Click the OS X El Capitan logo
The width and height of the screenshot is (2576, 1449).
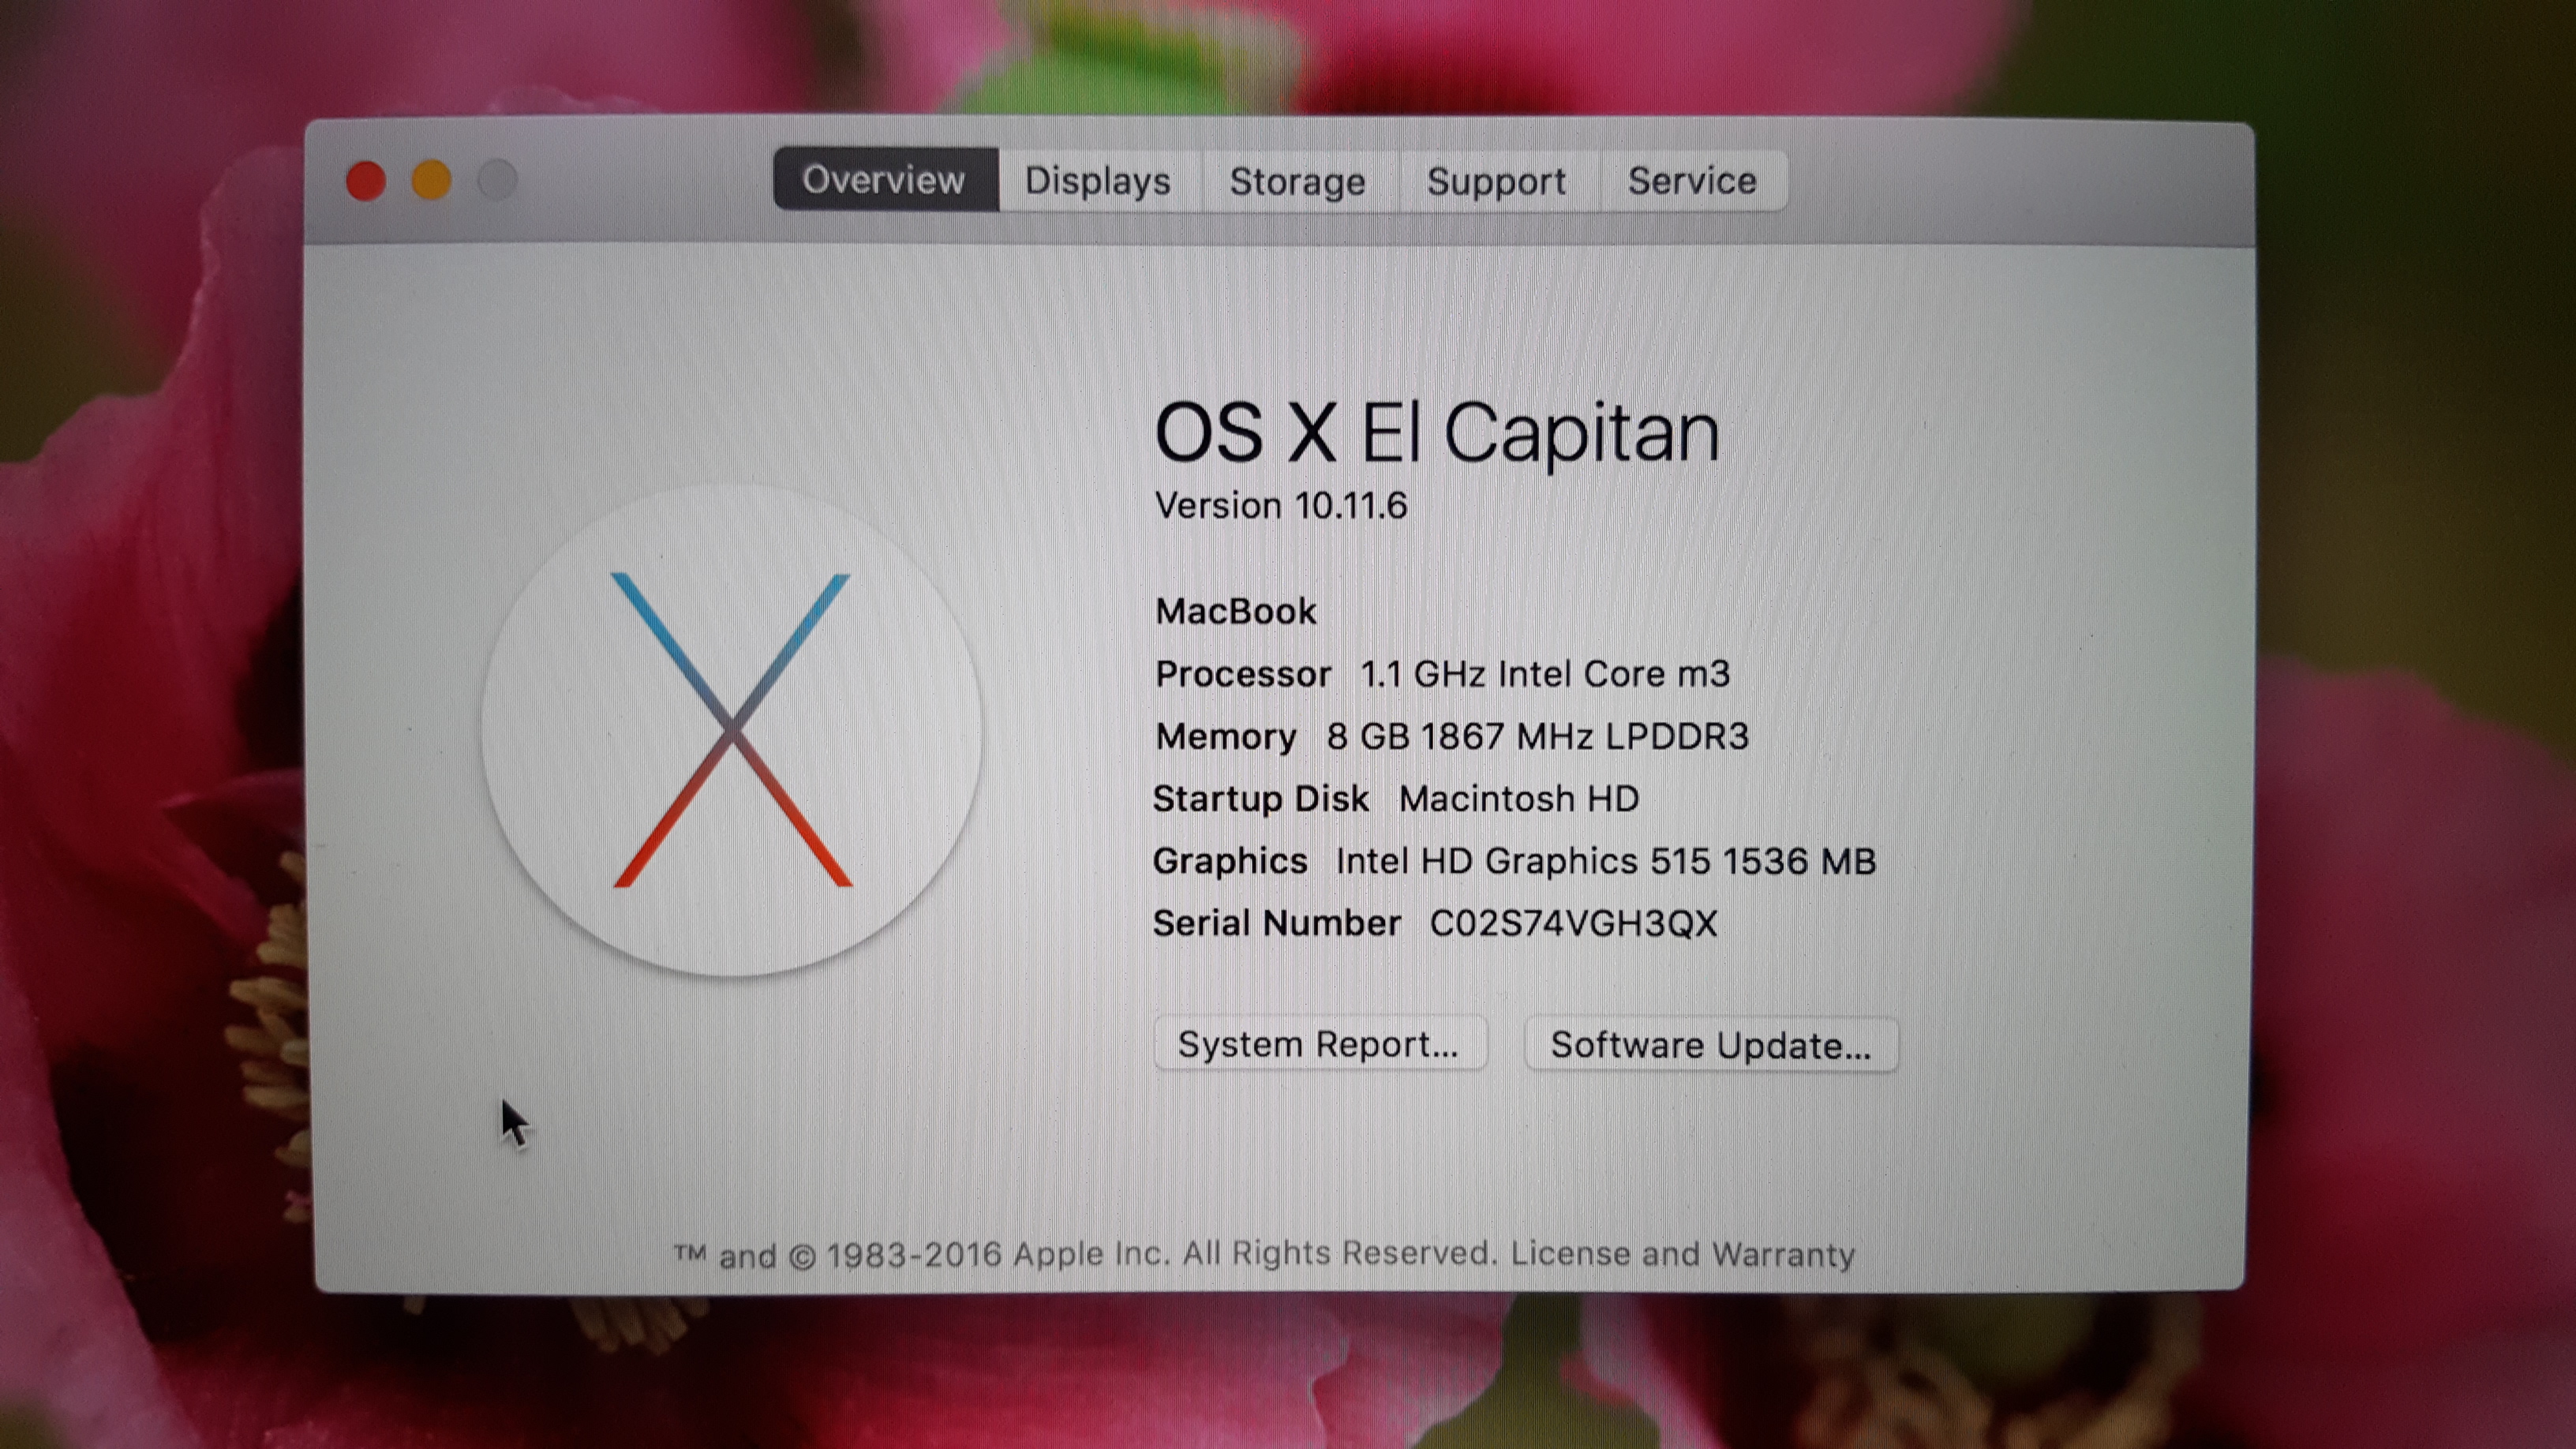coord(732,730)
